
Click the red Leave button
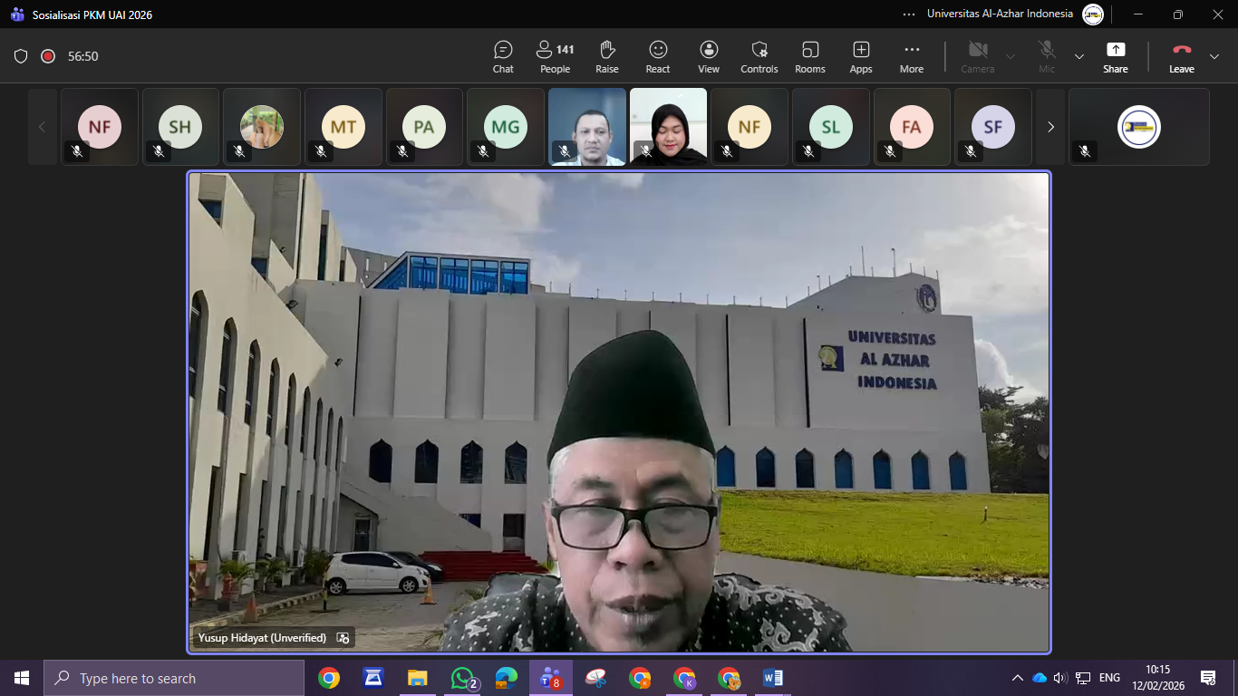point(1181,56)
